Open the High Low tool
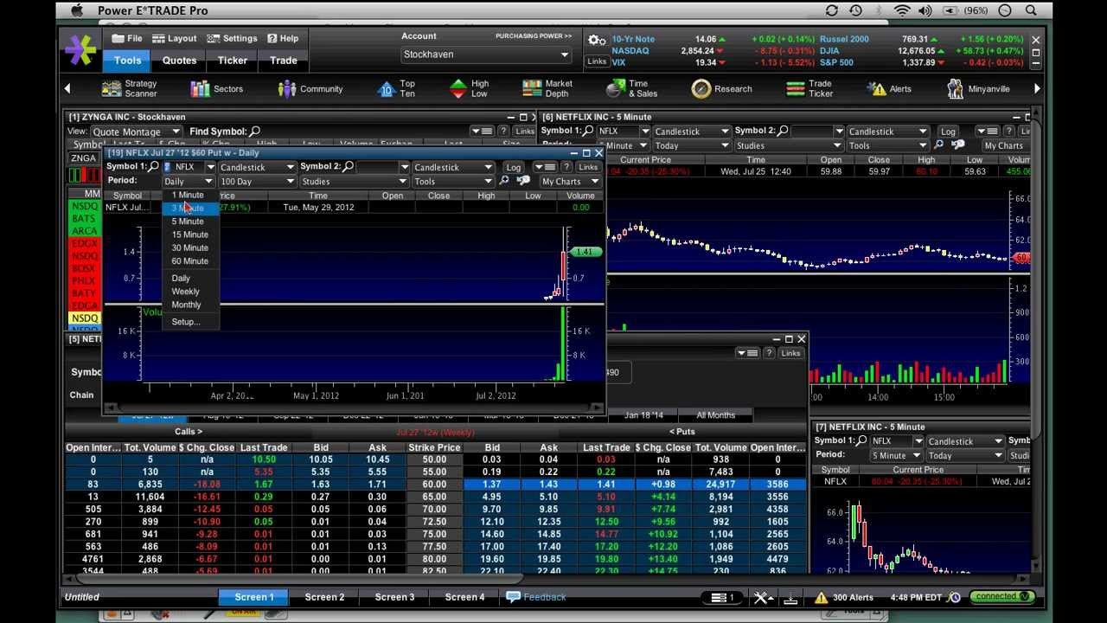This screenshot has height=623, width=1107. click(470, 88)
